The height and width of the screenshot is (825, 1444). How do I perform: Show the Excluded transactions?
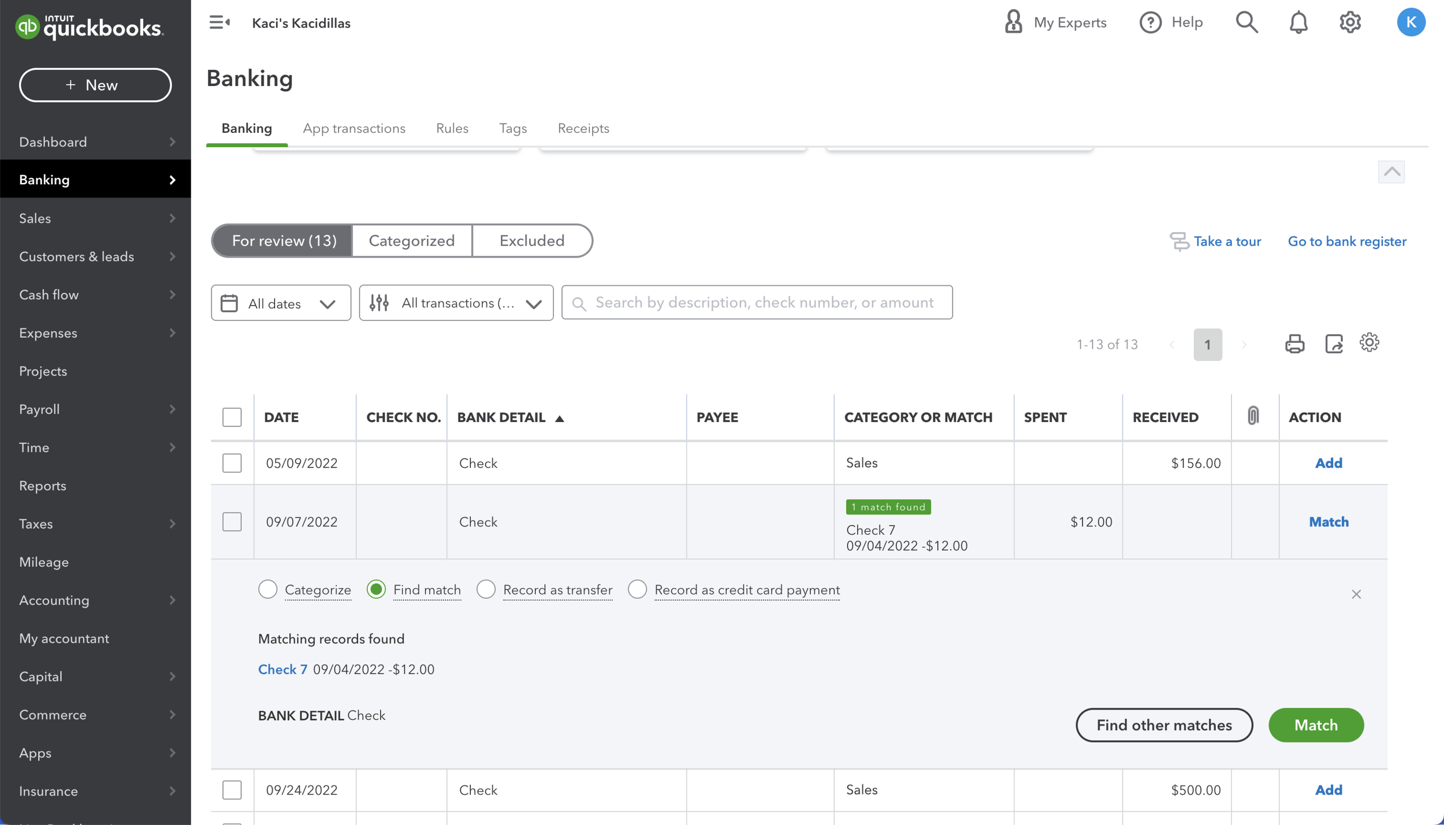point(532,241)
